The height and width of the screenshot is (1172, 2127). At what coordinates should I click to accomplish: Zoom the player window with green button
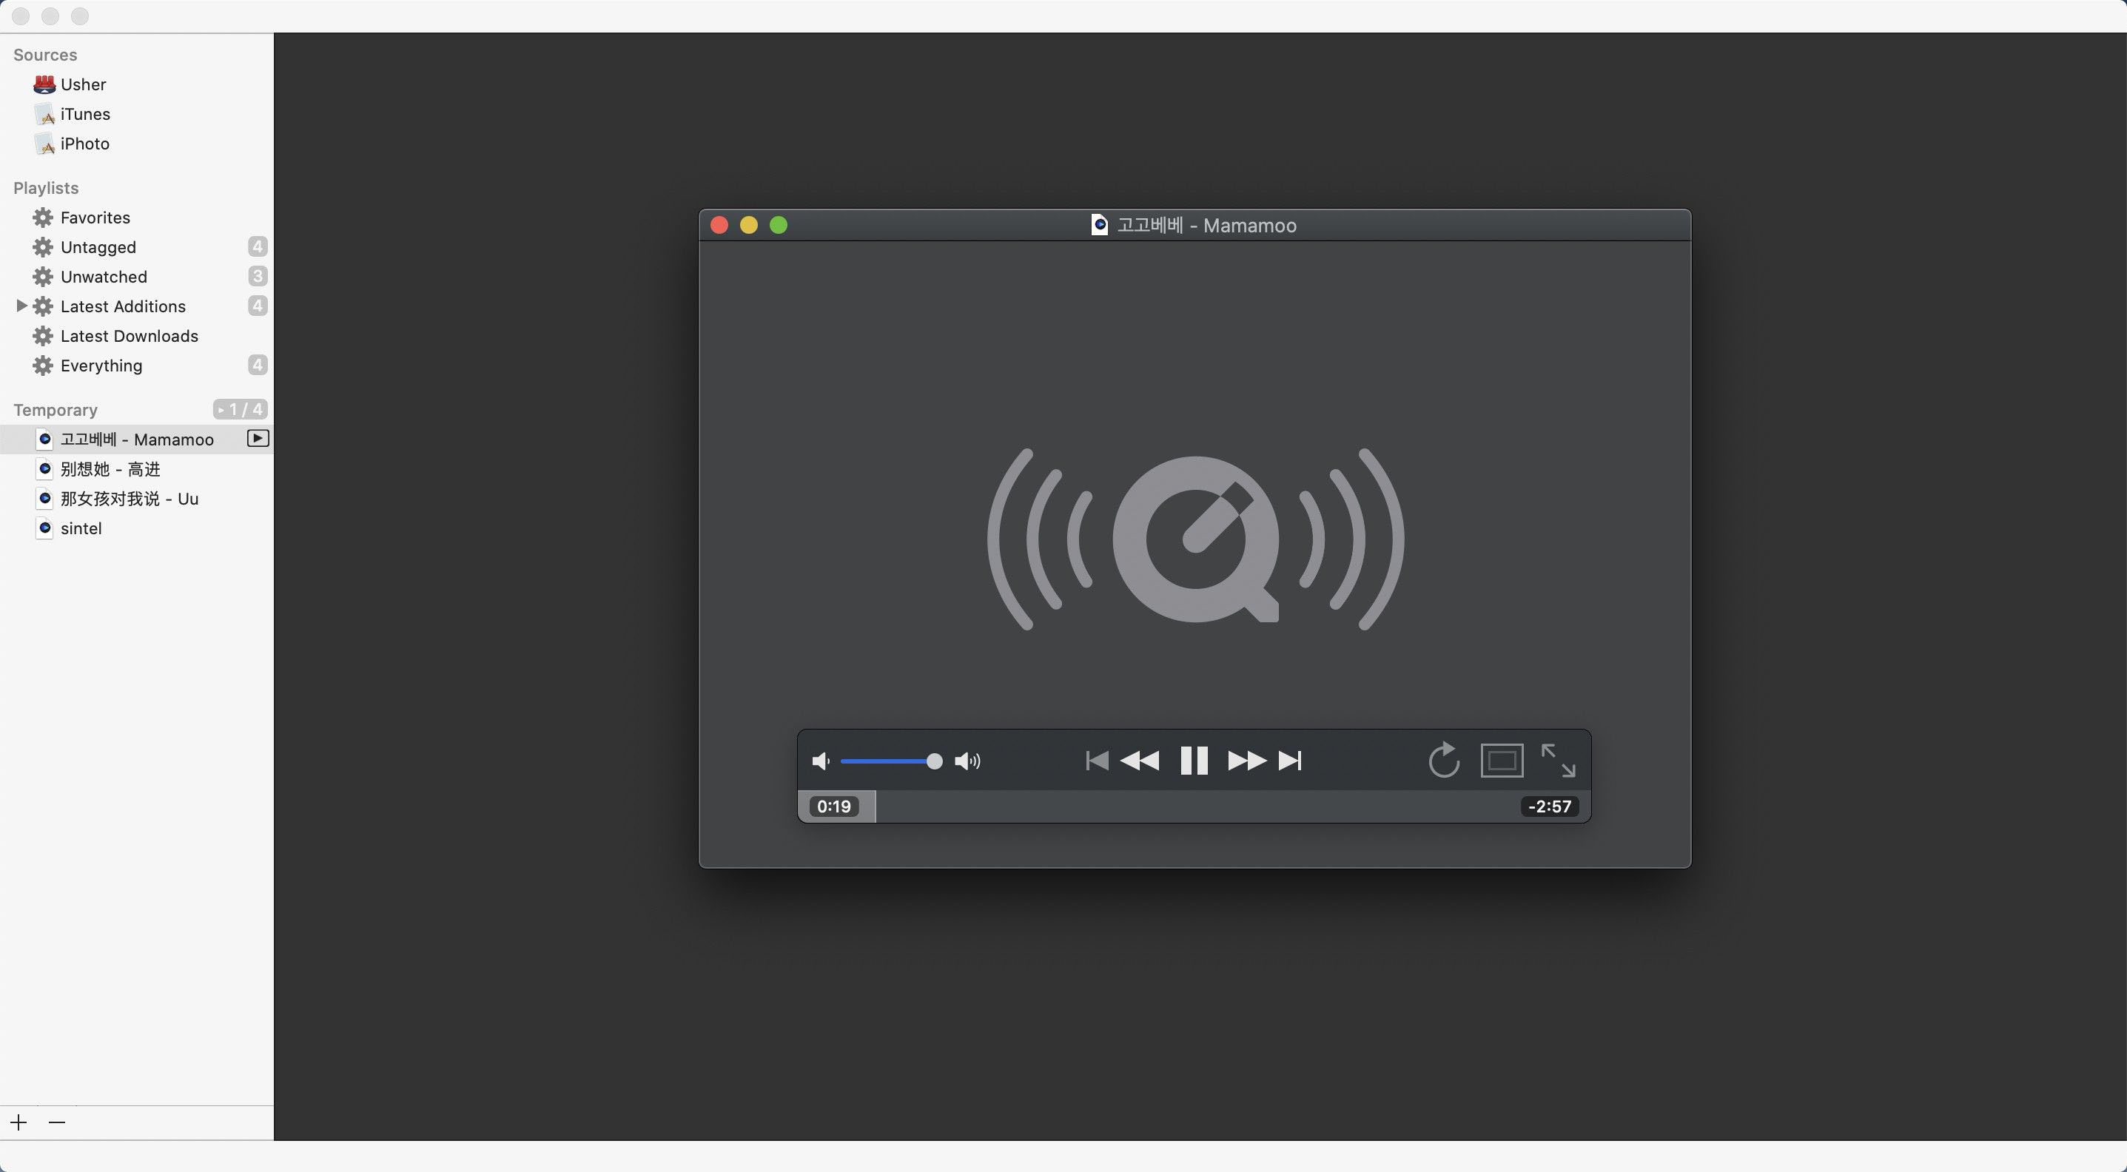coord(779,226)
